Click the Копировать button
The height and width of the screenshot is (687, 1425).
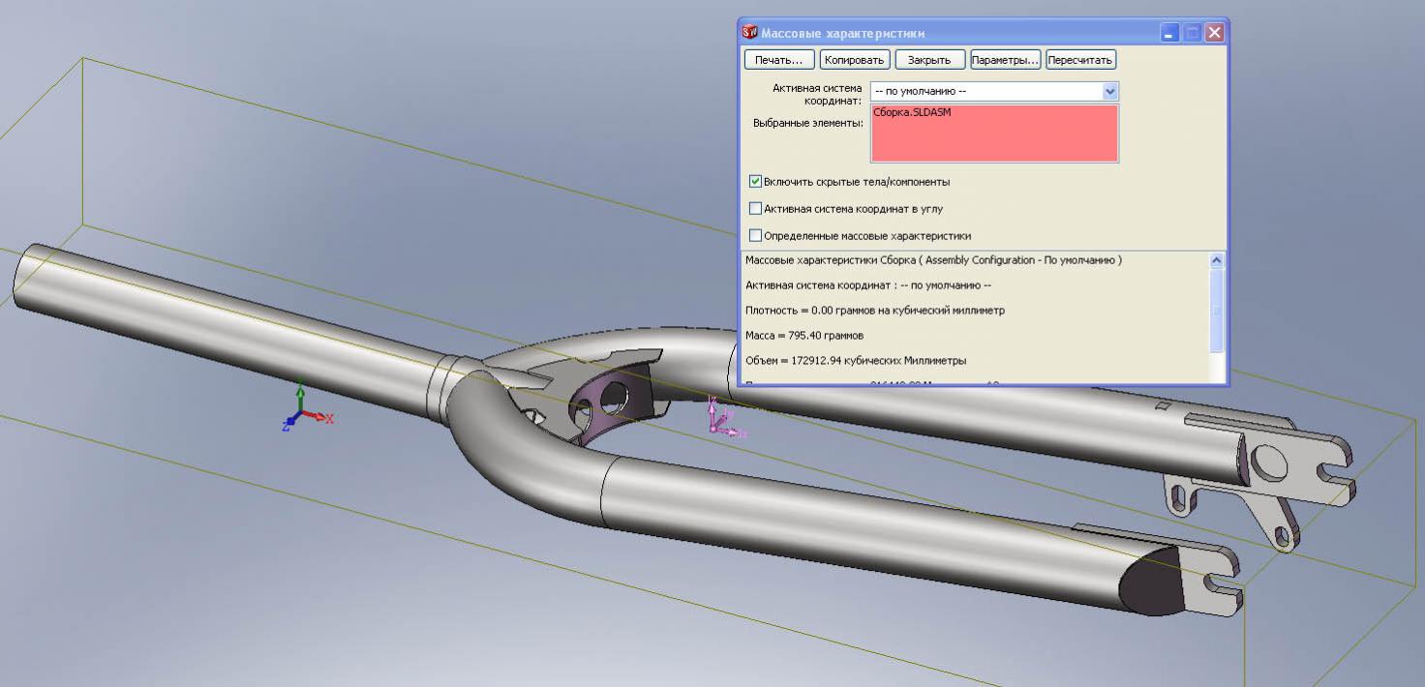coord(854,60)
